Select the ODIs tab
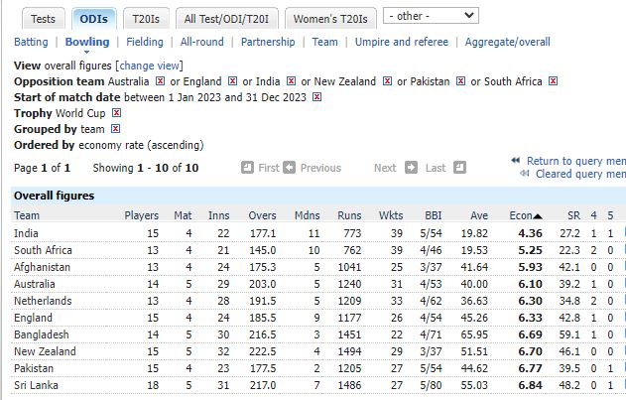Screen dimensions: 626x400 94,19
